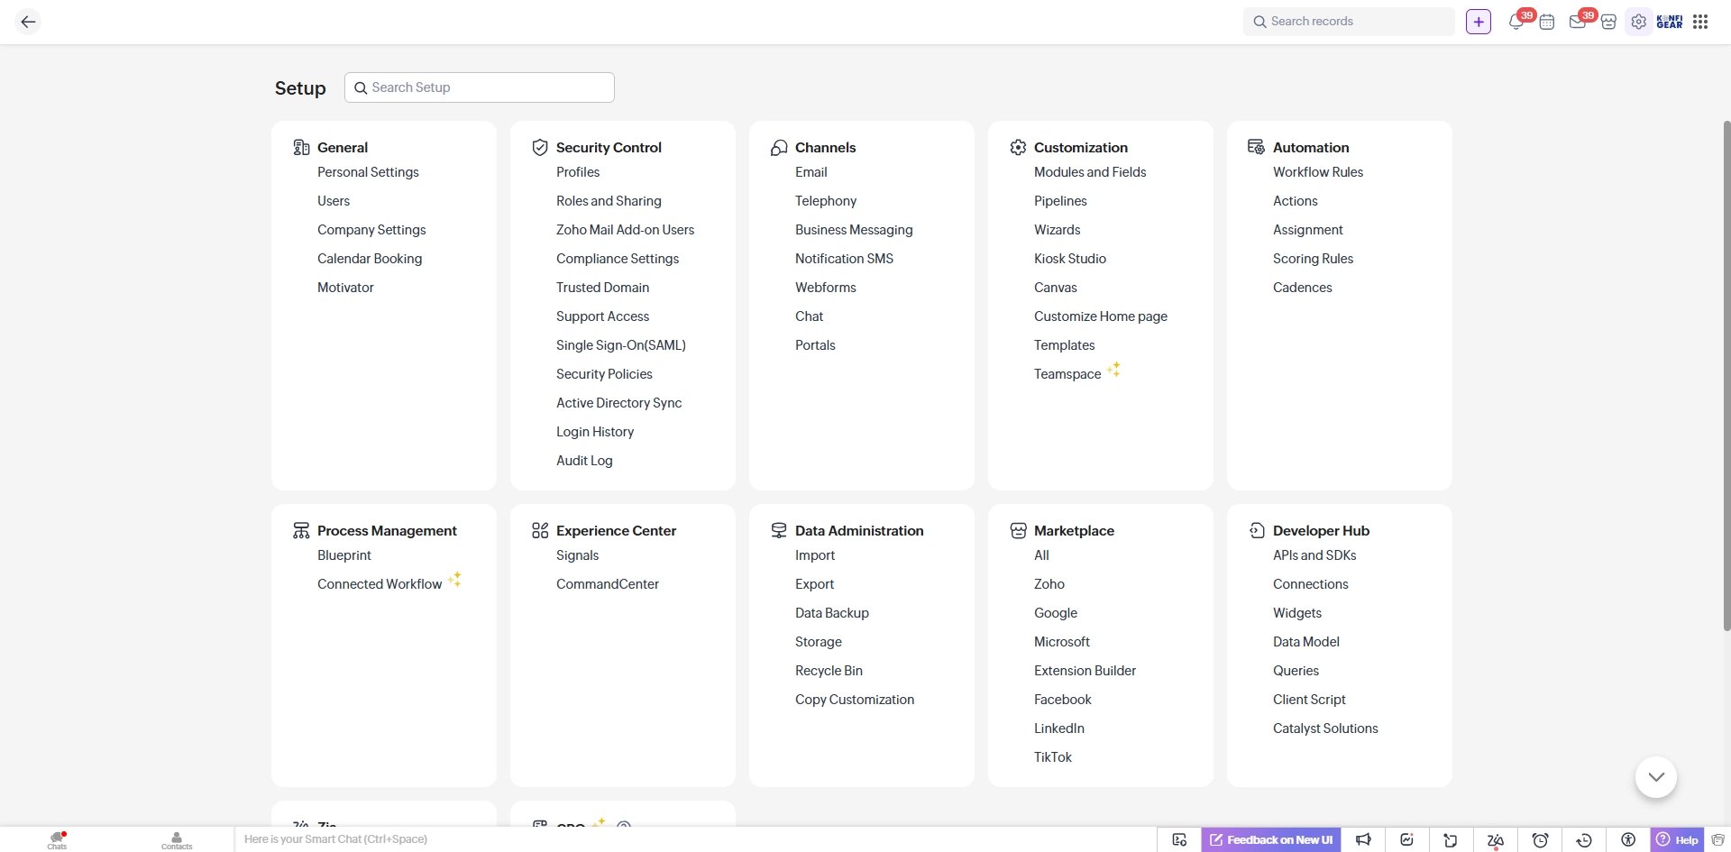The image size is (1731, 852).
Task: Select Workflow Rules under Automation
Action: (1317, 171)
